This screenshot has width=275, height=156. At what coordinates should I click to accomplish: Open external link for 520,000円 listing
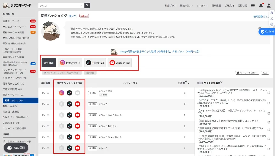[269, 103]
